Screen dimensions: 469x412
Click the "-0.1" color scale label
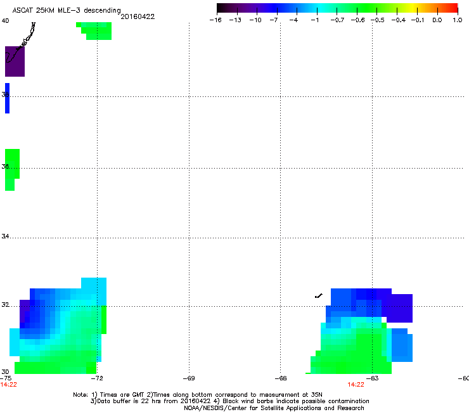(x=418, y=20)
